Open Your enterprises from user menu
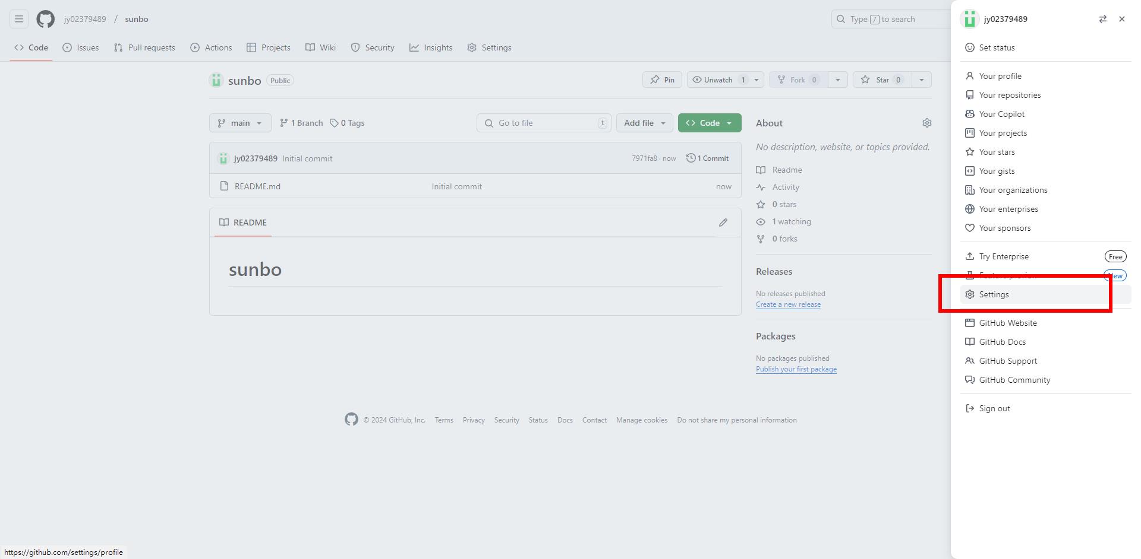 click(x=1046, y=209)
